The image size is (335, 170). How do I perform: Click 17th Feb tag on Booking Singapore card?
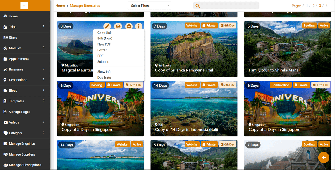pyautogui.click(x=133, y=85)
